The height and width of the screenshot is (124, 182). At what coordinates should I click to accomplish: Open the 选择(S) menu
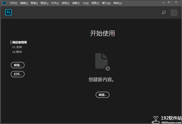(x=65, y=3)
